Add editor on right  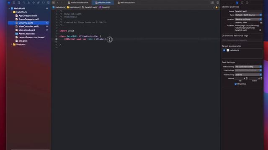click(218, 3)
